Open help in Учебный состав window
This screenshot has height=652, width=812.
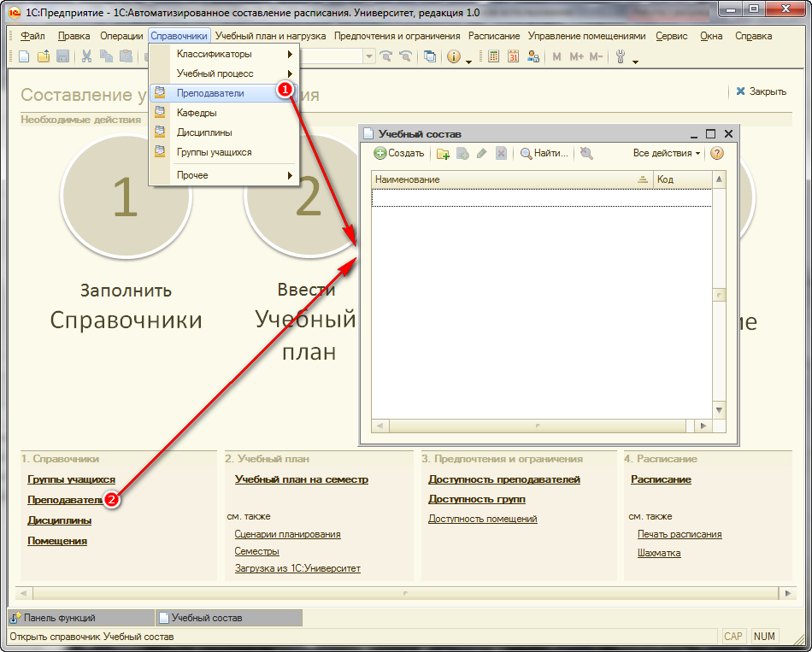point(717,154)
